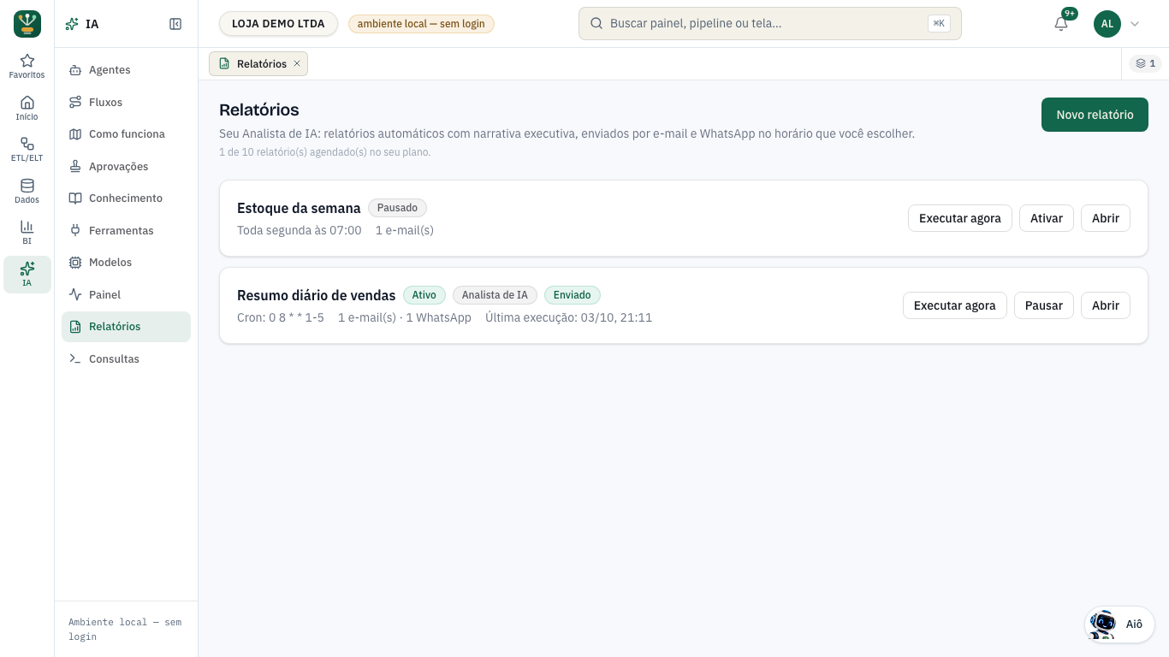Open Agentes in the sidebar
This screenshot has height=657, width=1169.
pos(127,70)
